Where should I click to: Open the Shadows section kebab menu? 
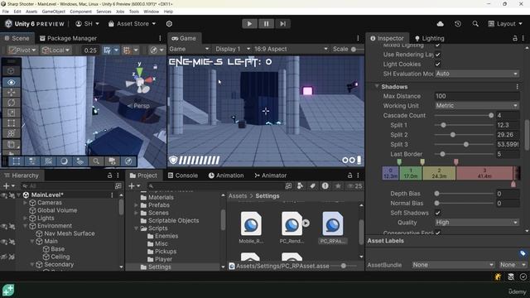point(517,87)
